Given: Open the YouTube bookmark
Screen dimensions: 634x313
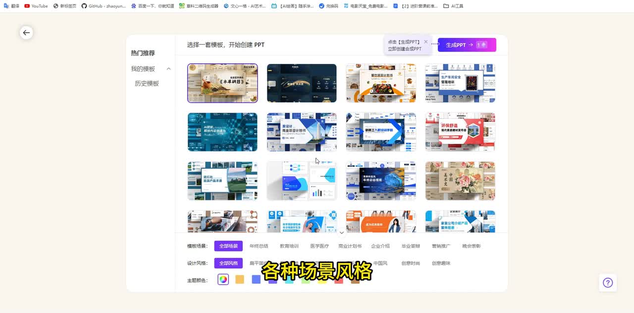Looking at the screenshot, I should tap(36, 6).
